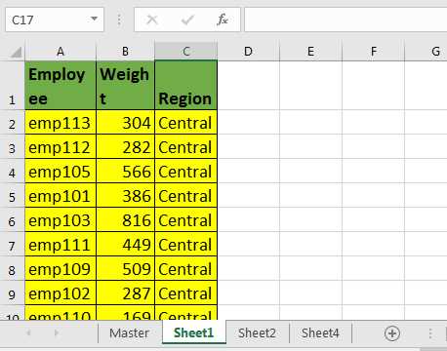Select row 1 header

tap(13, 86)
